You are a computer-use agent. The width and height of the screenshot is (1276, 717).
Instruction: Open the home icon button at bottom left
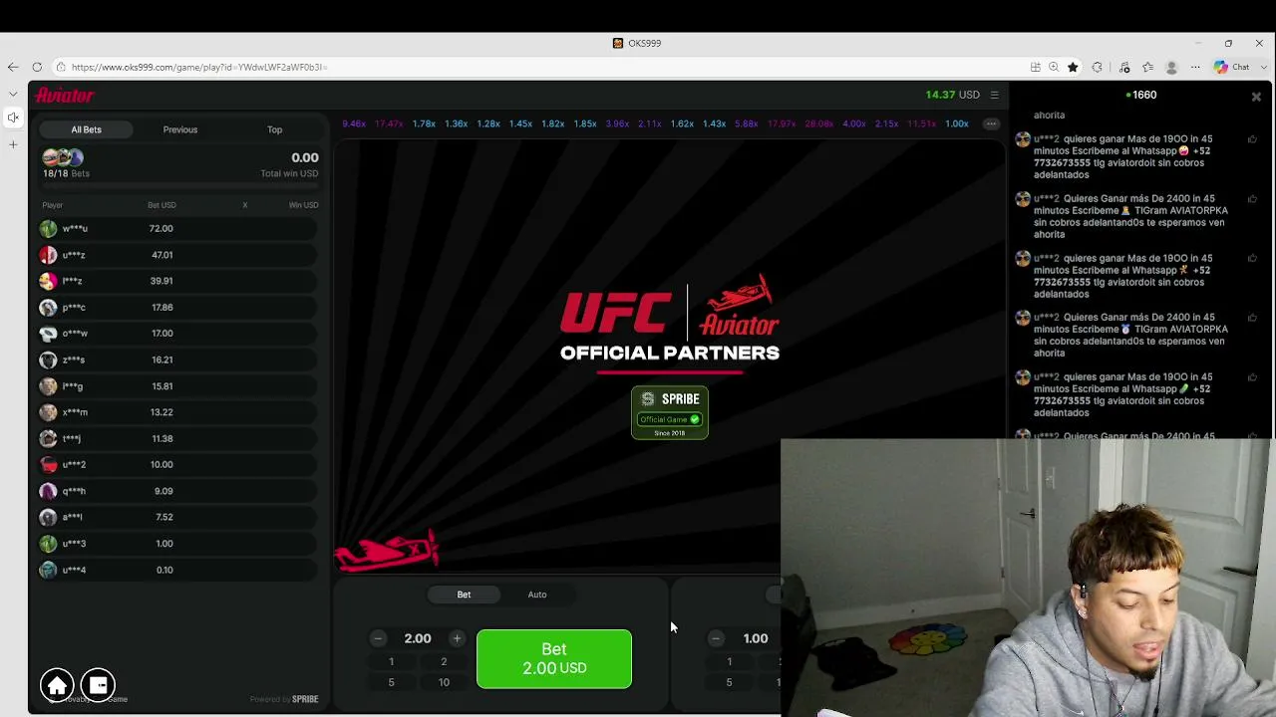[57, 685]
